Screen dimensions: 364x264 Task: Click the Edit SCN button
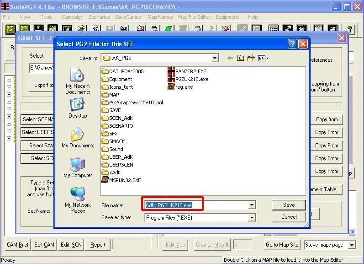coord(71,245)
